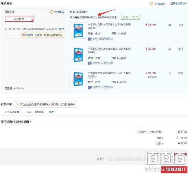Screen dimensions: 188x174
Task: Click the lightbulb icon in invoice tip
Action: pyautogui.click(x=18, y=105)
